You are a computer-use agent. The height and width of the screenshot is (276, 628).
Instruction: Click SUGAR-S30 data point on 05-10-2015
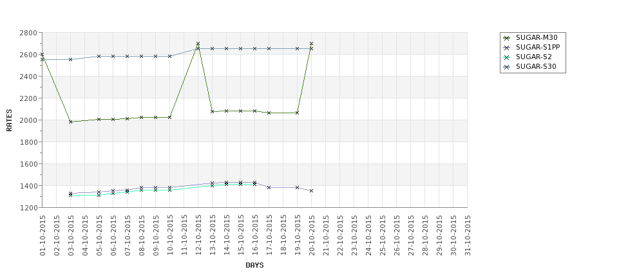(x=99, y=57)
